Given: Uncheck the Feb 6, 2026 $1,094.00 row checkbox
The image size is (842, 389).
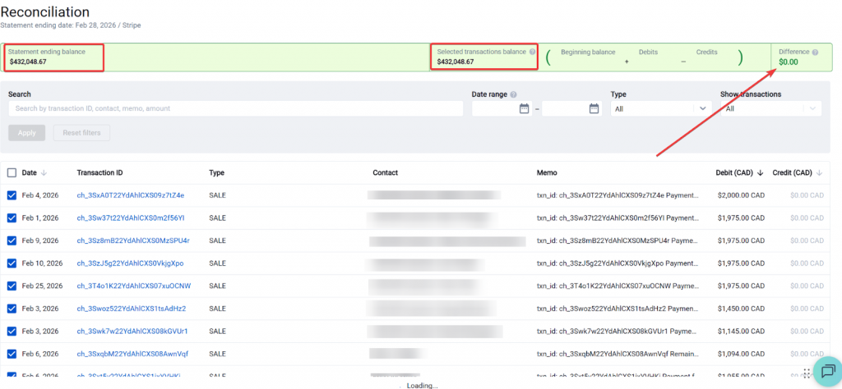Looking at the screenshot, I should pyautogui.click(x=12, y=354).
